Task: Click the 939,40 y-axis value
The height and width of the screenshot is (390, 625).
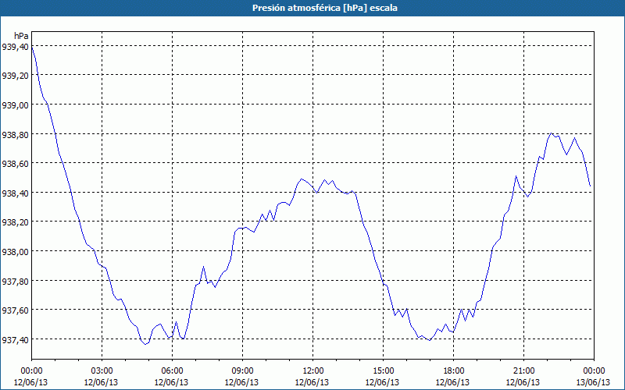Action: point(15,47)
